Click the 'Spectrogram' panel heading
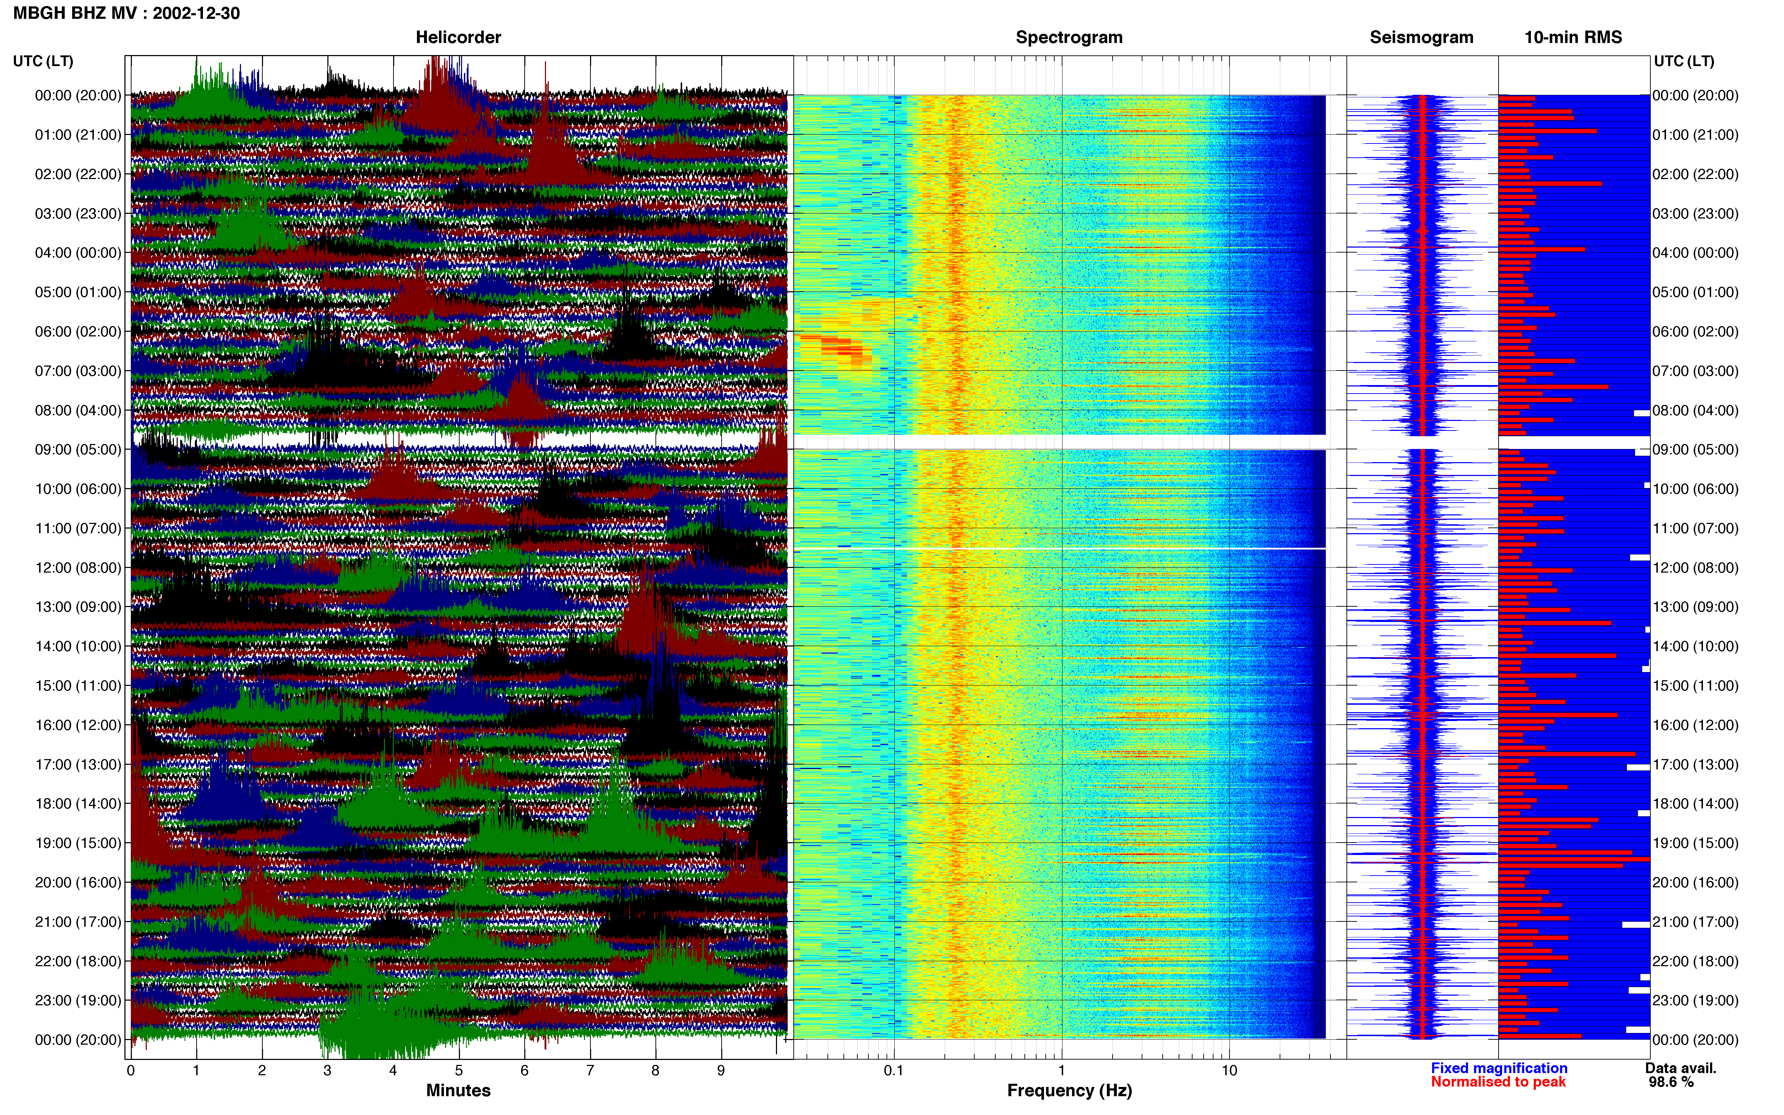Screen dimensions: 1784x1115 (1069, 37)
